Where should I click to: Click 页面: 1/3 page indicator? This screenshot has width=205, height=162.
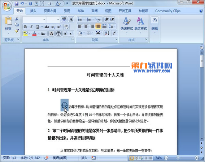(x=9, y=158)
